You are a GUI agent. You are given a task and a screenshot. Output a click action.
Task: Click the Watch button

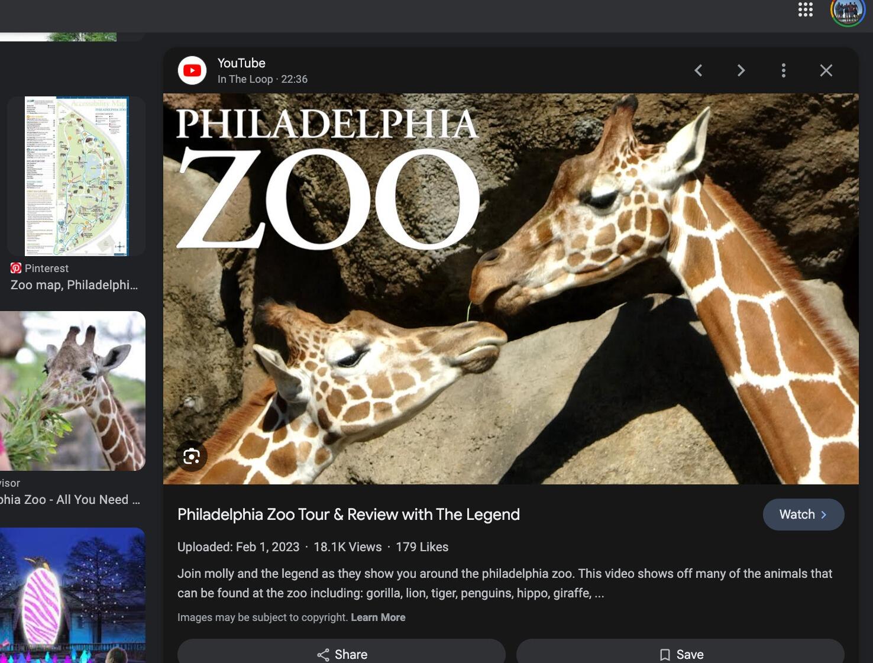coord(803,515)
